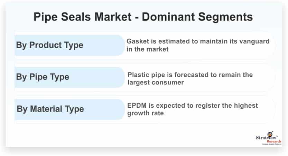Click the word register in third row
The image size is (288, 156).
[x=207, y=106]
